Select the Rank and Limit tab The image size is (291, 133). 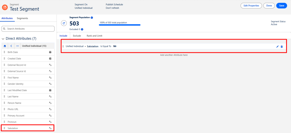tap(94, 36)
